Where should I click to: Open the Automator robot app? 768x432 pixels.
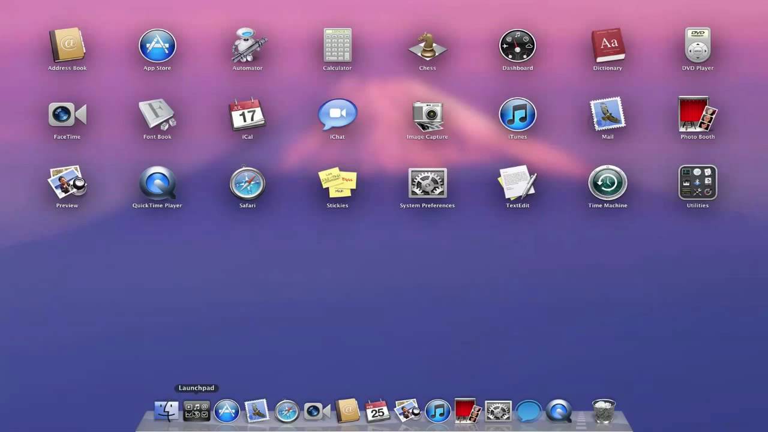pyautogui.click(x=247, y=46)
